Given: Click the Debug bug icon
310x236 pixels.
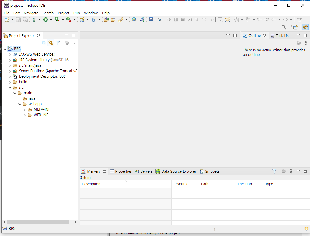Looking at the screenshot, I should click(x=34, y=20).
